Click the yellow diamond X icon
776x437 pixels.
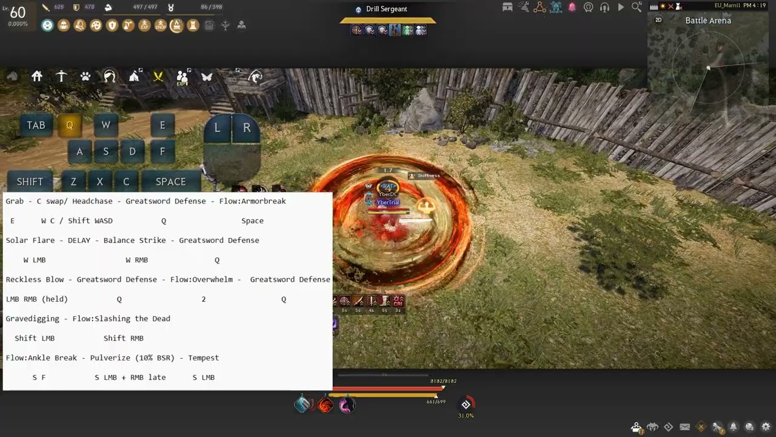point(701,427)
